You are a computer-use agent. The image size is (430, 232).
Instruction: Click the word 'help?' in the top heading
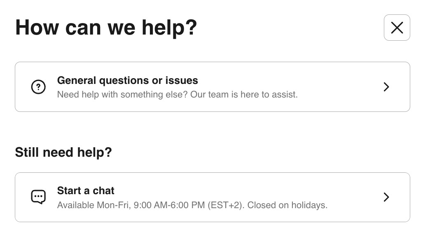pyautogui.click(x=169, y=28)
